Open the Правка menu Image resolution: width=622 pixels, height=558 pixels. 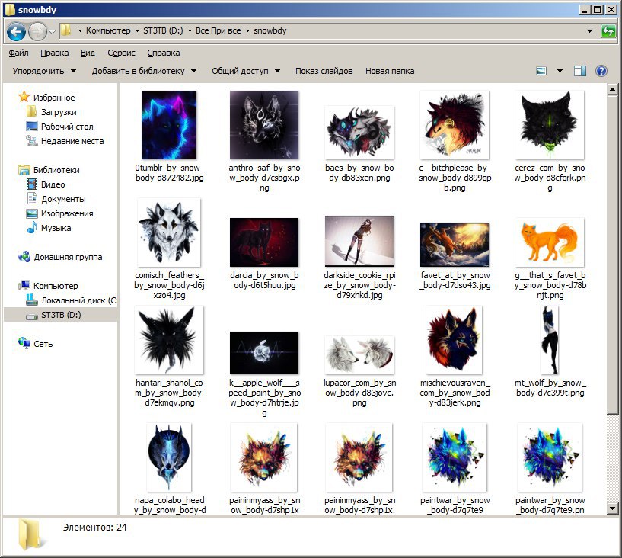(54, 53)
